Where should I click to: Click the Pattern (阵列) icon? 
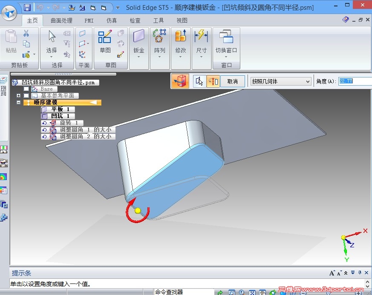tap(159, 36)
